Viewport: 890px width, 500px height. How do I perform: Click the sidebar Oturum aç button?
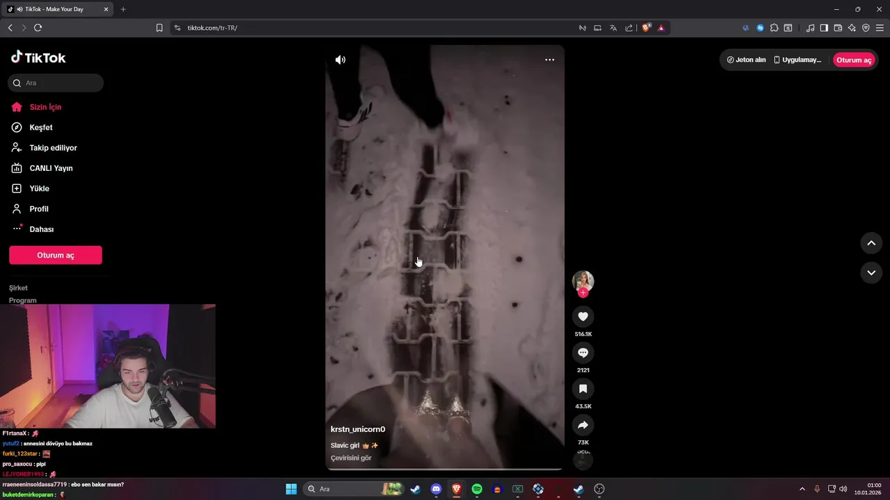[x=56, y=255]
